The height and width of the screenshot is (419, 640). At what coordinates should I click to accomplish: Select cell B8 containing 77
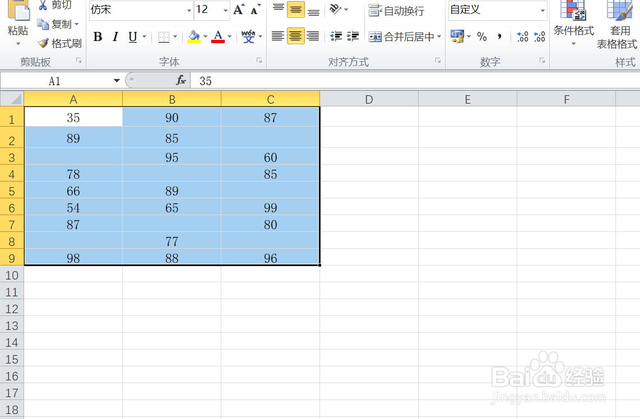point(172,241)
